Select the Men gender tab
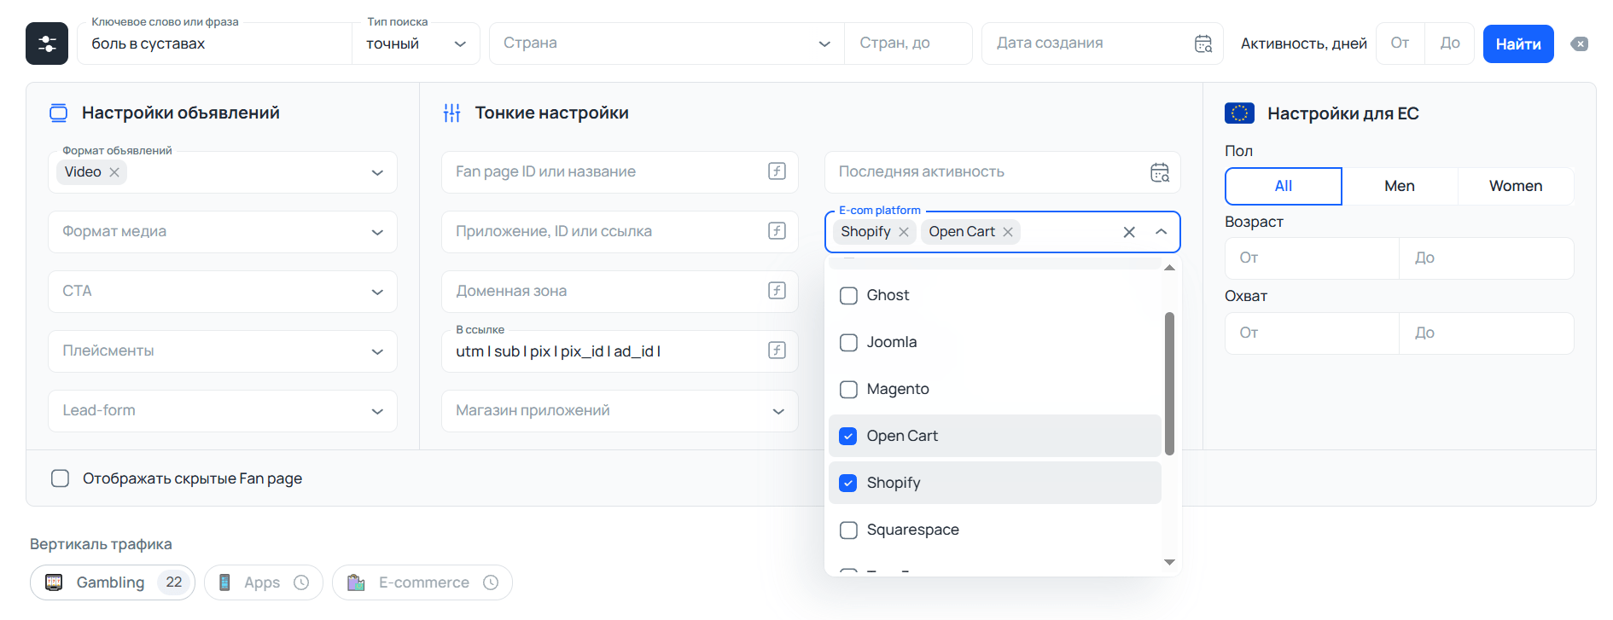Viewport: 1613px width, 620px height. (1400, 186)
